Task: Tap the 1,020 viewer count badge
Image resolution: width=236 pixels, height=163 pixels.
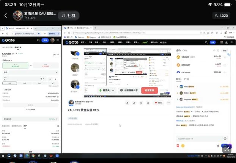Action: 221,16
